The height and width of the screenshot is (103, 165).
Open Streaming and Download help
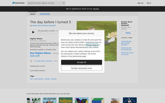(126, 49)
